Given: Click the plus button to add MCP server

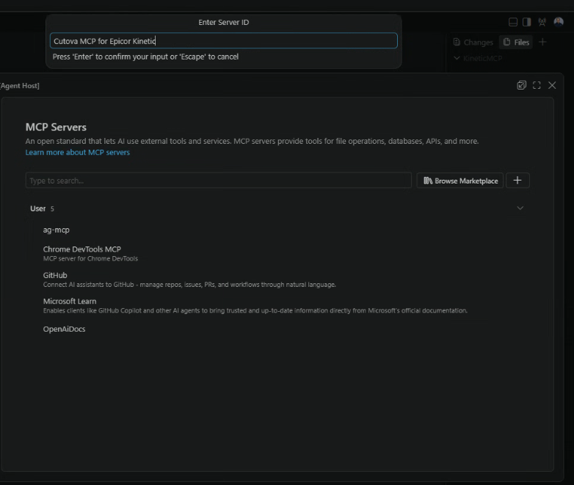Looking at the screenshot, I should (517, 180).
